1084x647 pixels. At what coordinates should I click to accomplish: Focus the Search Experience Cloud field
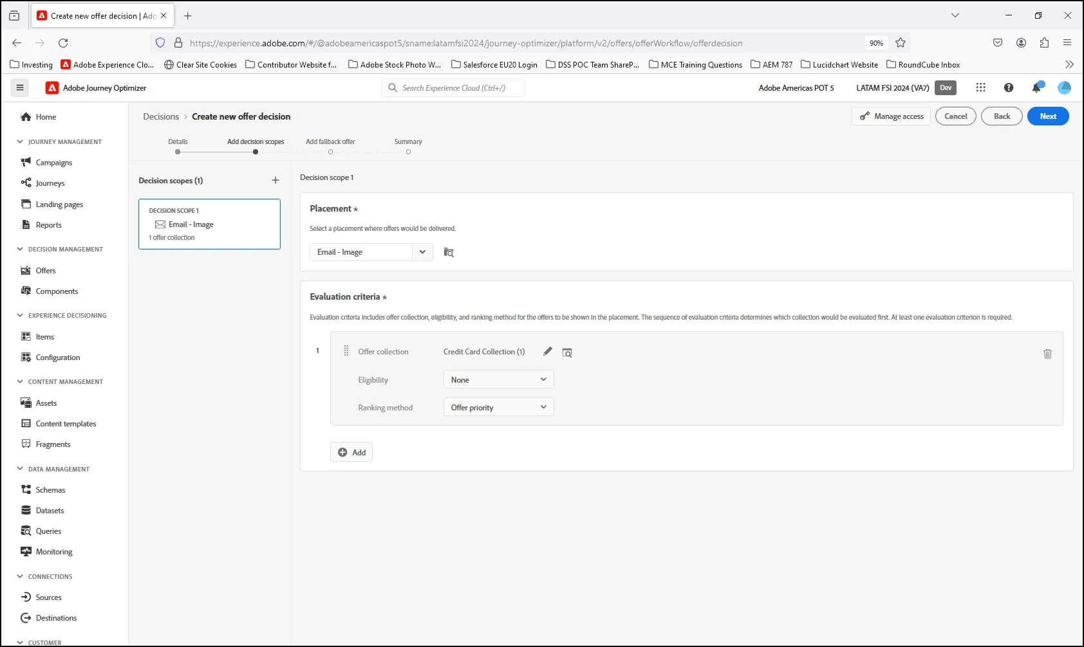click(453, 88)
